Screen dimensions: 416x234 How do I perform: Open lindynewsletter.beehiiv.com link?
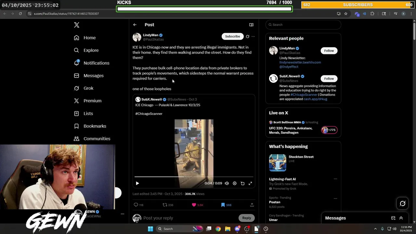pyautogui.click(x=300, y=62)
